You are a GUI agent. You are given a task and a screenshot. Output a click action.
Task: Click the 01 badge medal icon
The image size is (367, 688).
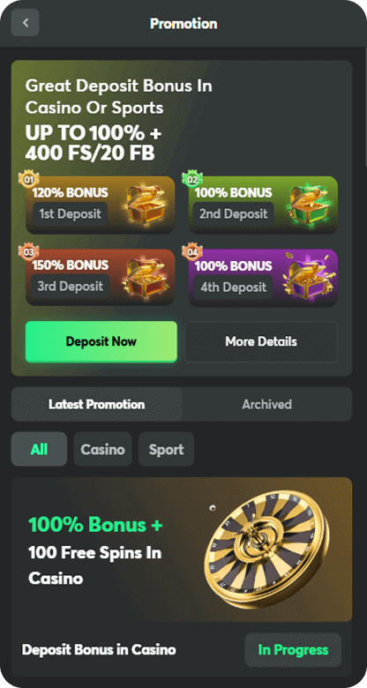28,179
